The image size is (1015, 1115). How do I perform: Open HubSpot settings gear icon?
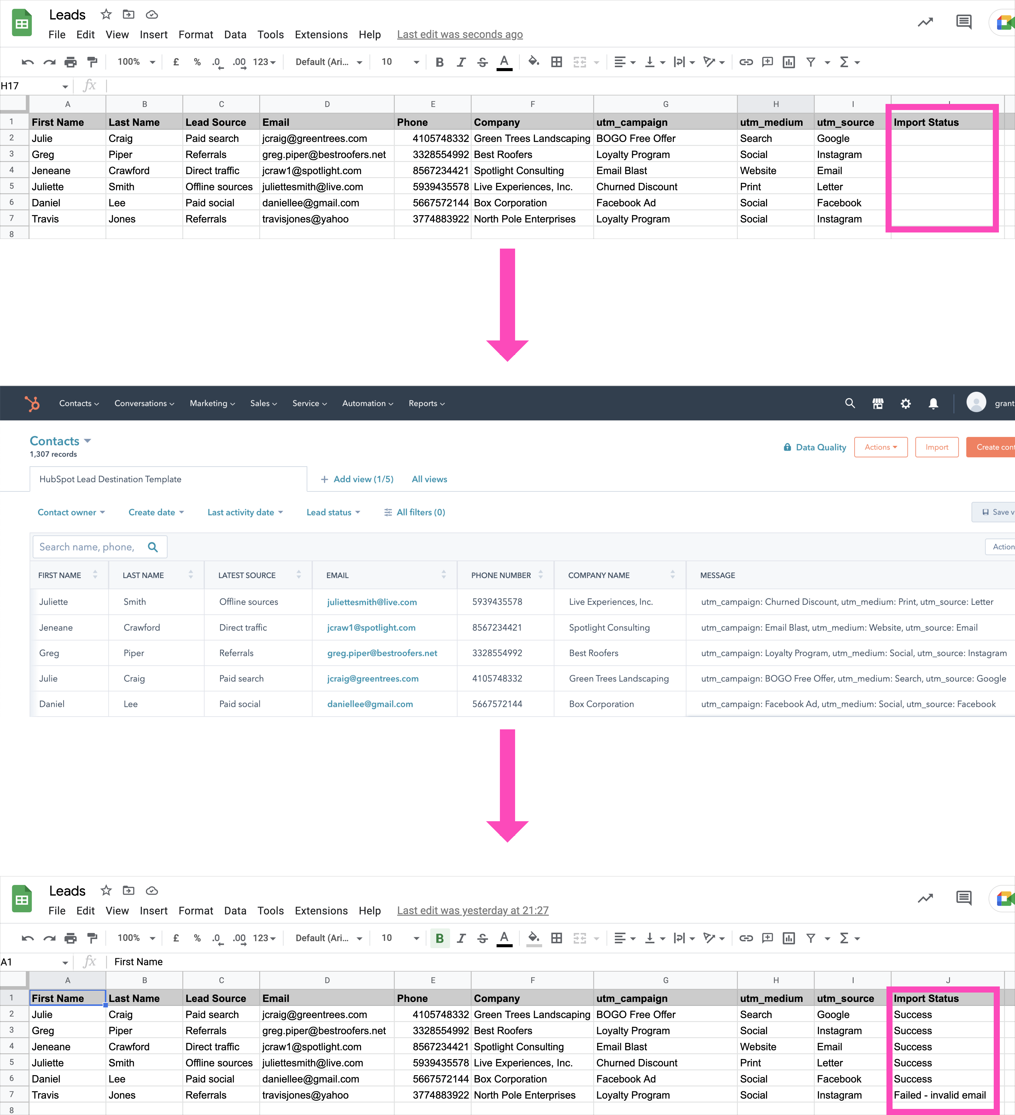point(906,404)
